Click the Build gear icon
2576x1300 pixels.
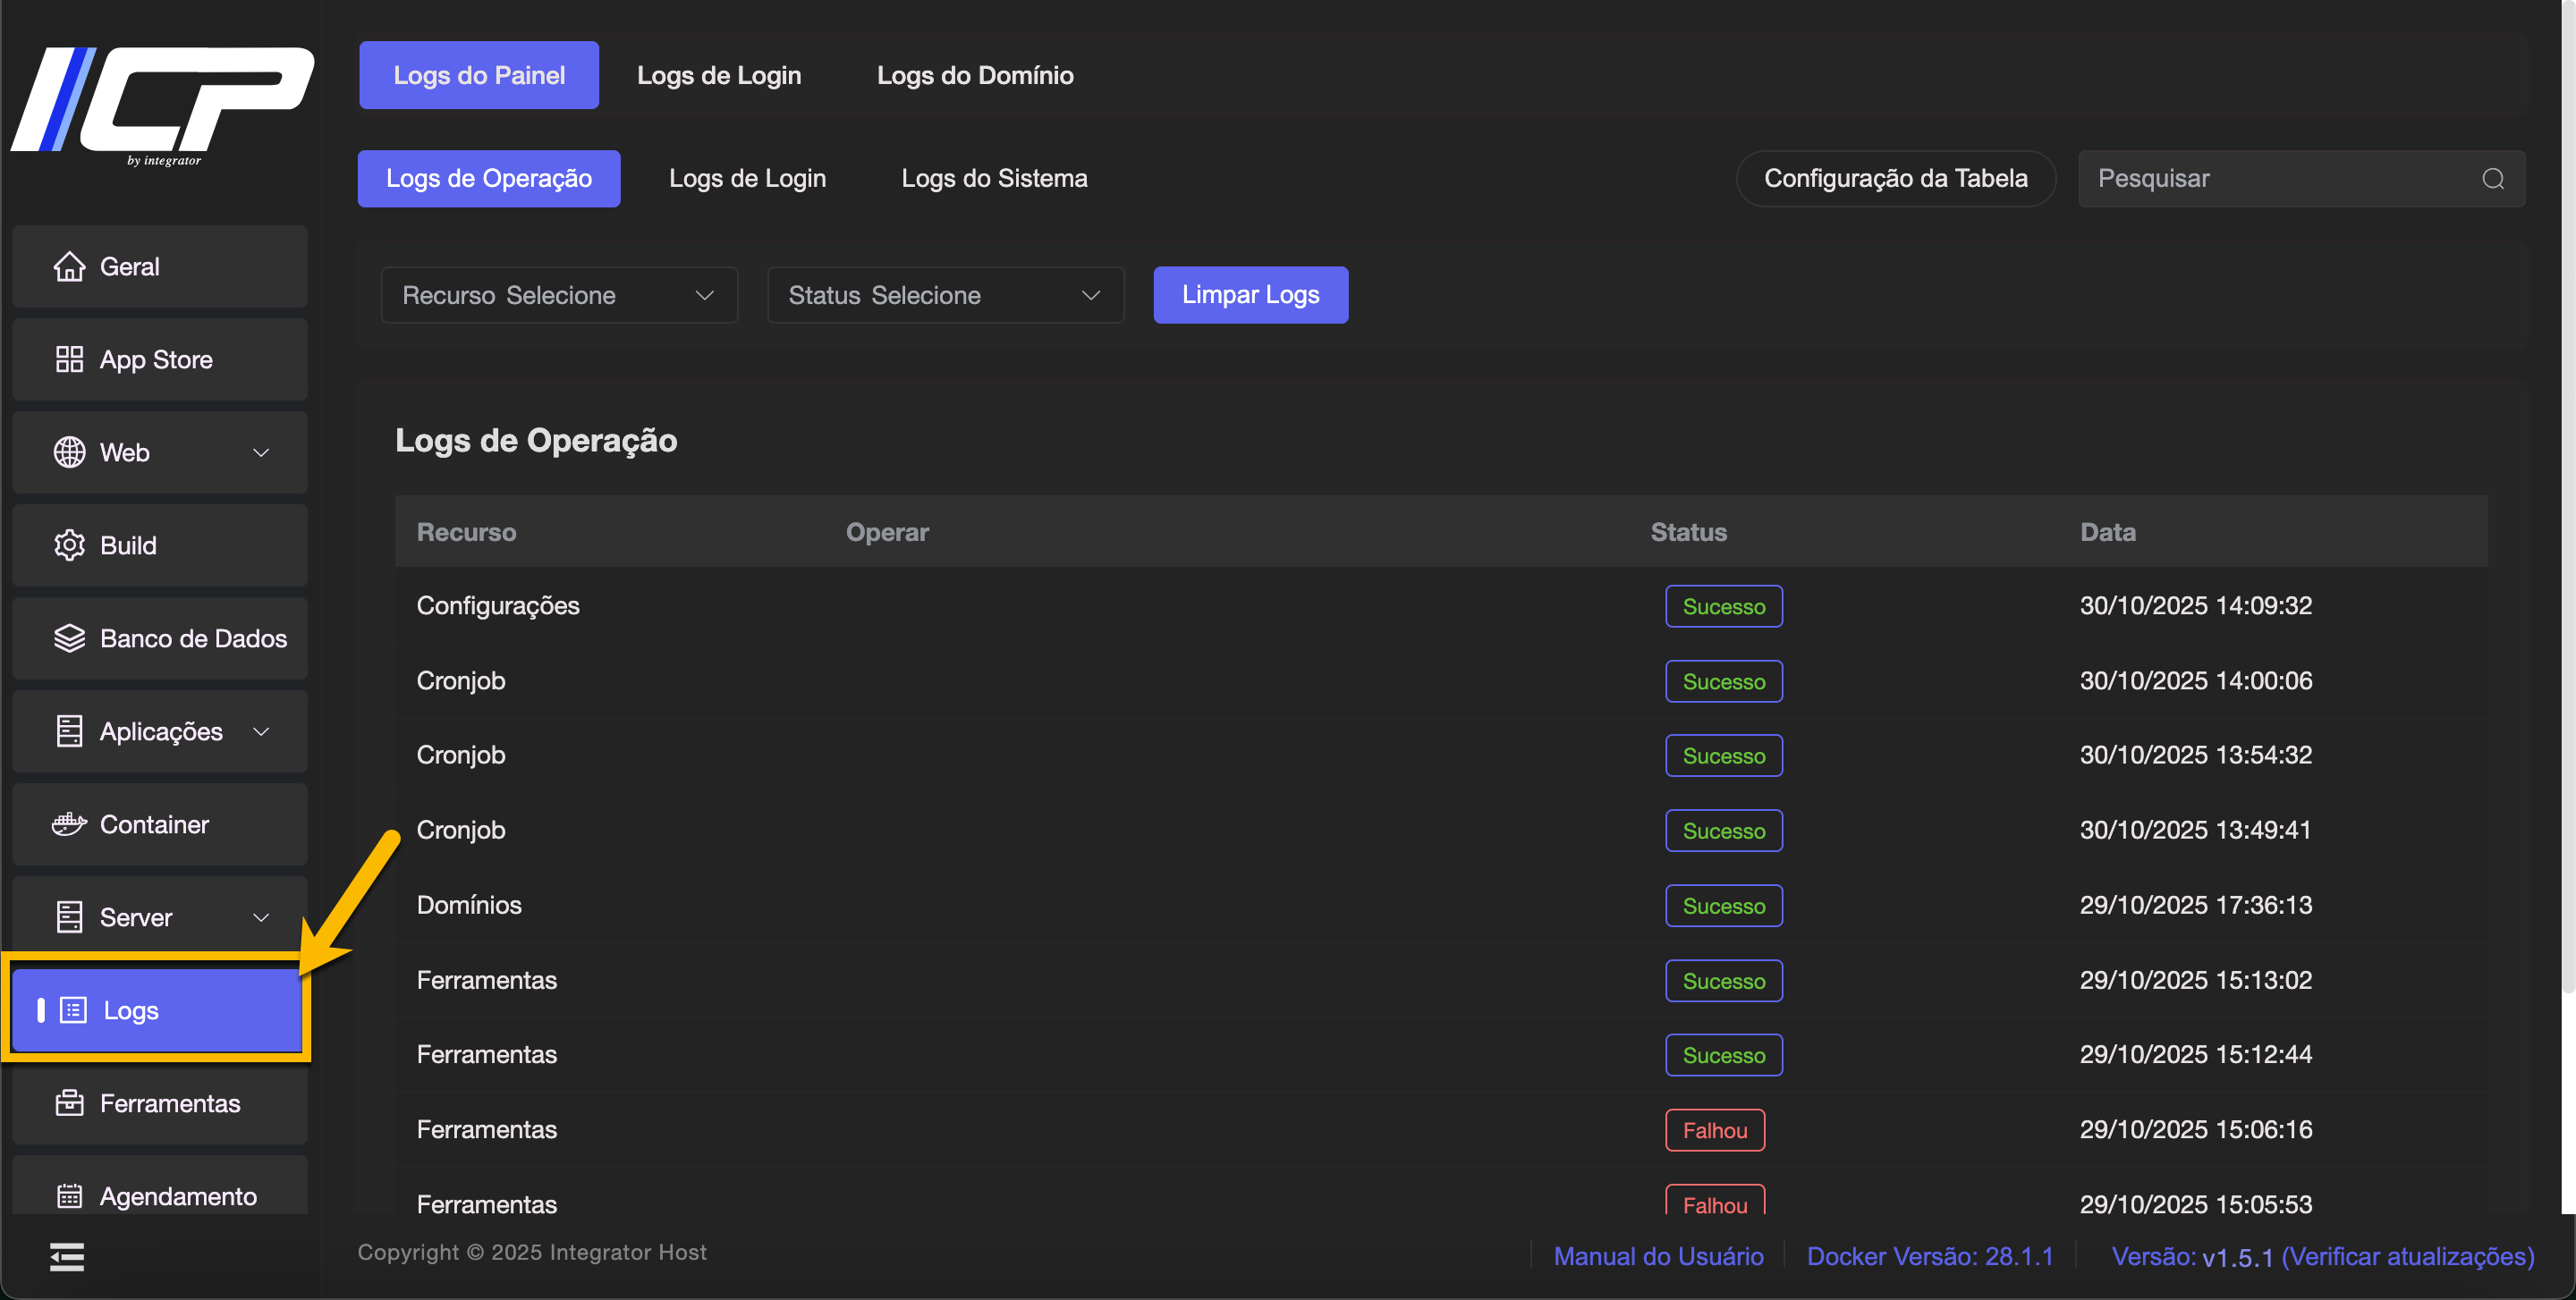click(69, 545)
